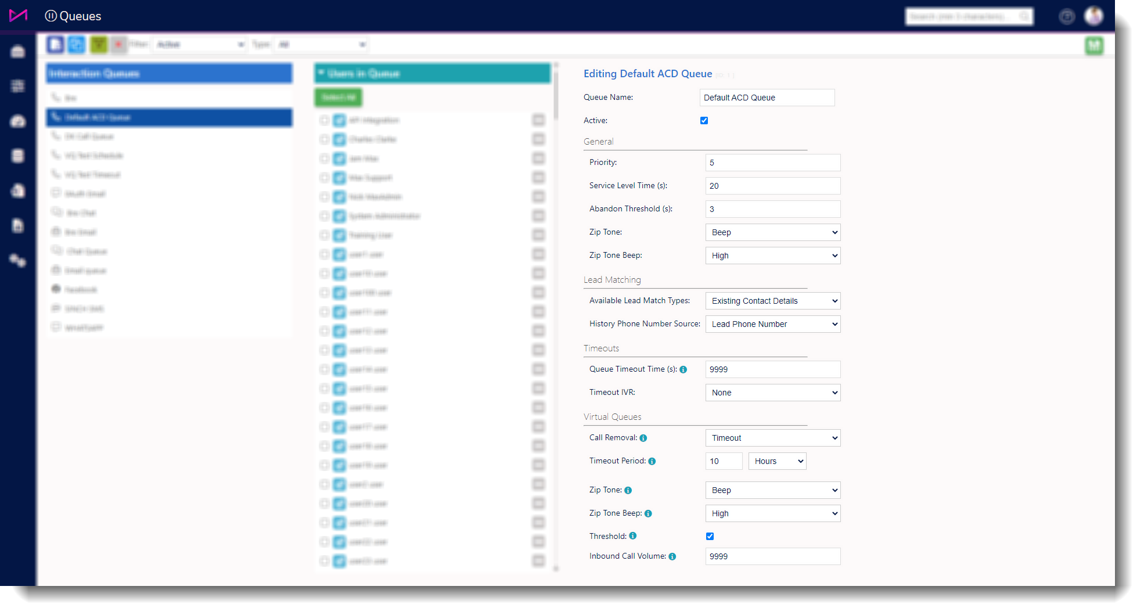The height and width of the screenshot is (615, 1144).
Task: Click the help icon in the header
Action: 1066,16
